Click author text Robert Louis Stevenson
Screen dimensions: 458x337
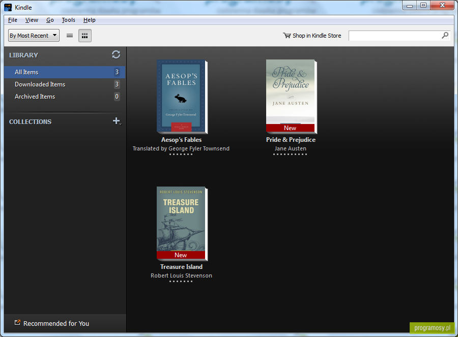181,275
